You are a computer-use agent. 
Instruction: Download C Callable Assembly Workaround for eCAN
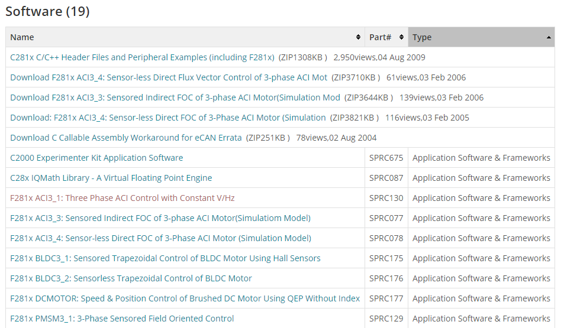[x=126, y=138]
